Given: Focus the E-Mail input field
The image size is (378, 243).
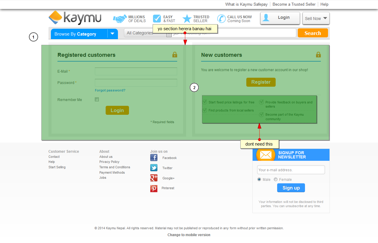Looking at the screenshot, I should click(x=136, y=71).
